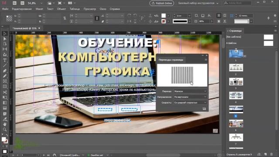This screenshot has width=279, height=157.
Task: Swap fill and stroke arrow in toolbox
Action: click(7, 135)
